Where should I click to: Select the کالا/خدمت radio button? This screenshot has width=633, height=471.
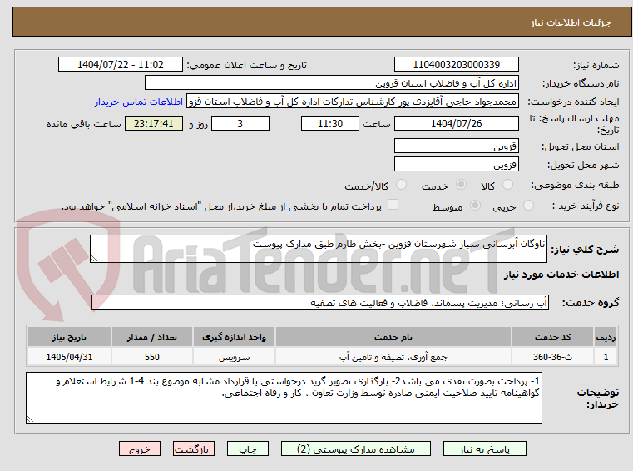click(x=401, y=185)
